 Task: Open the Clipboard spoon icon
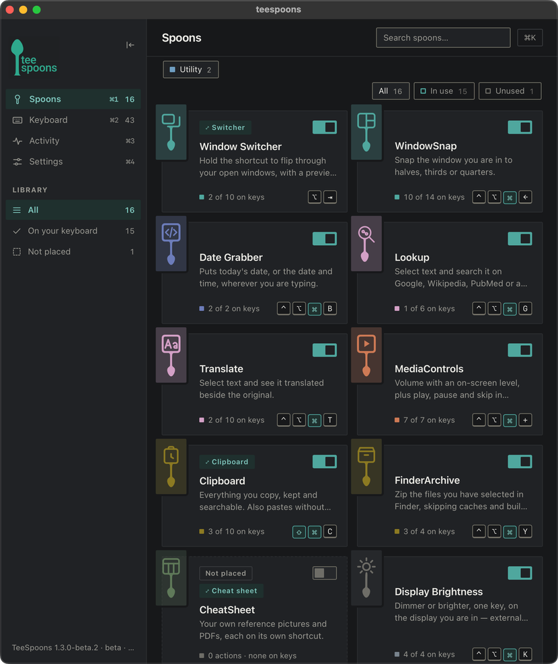[x=171, y=466]
